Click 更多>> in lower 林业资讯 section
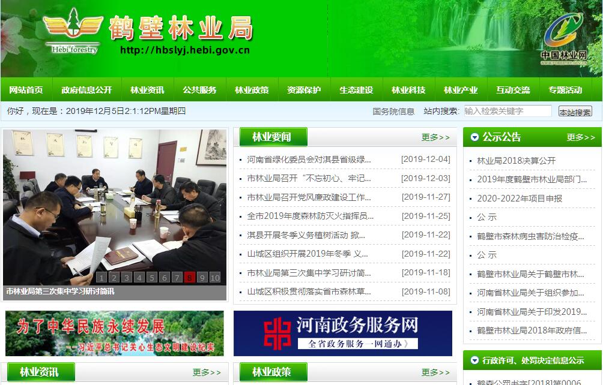 tap(207, 372)
